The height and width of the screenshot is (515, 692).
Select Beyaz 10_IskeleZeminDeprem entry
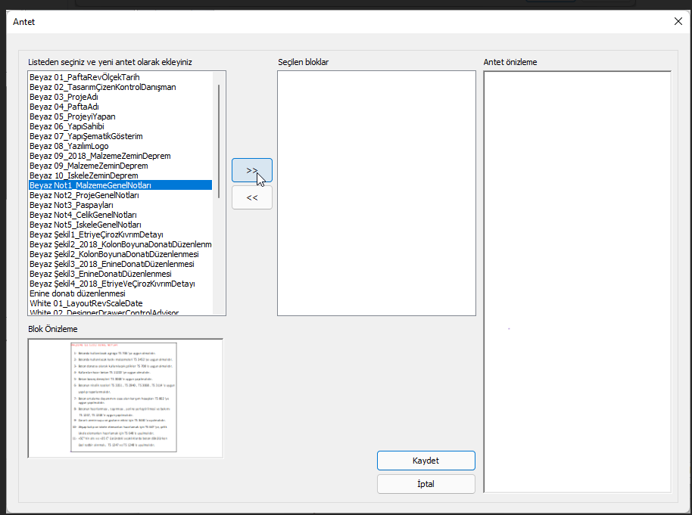(83, 175)
